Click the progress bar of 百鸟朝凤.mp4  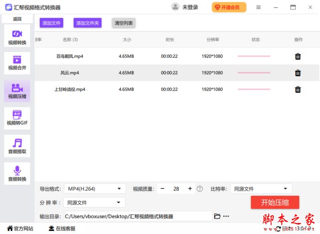[254, 56]
